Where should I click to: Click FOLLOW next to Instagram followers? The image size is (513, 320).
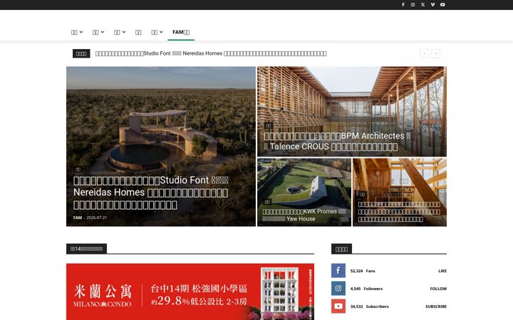point(438,289)
